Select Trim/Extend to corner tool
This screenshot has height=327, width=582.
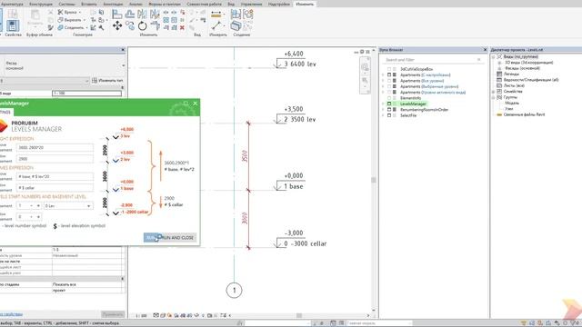tap(155, 25)
